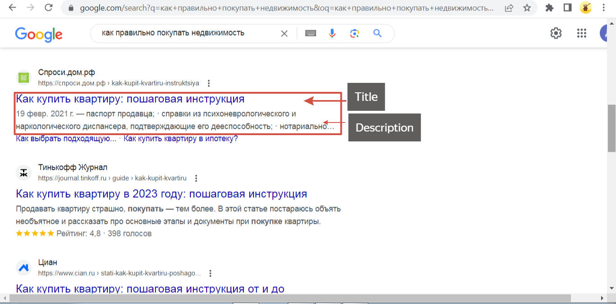Open the Google apps grid
Image resolution: width=616 pixels, height=304 pixels.
[582, 33]
